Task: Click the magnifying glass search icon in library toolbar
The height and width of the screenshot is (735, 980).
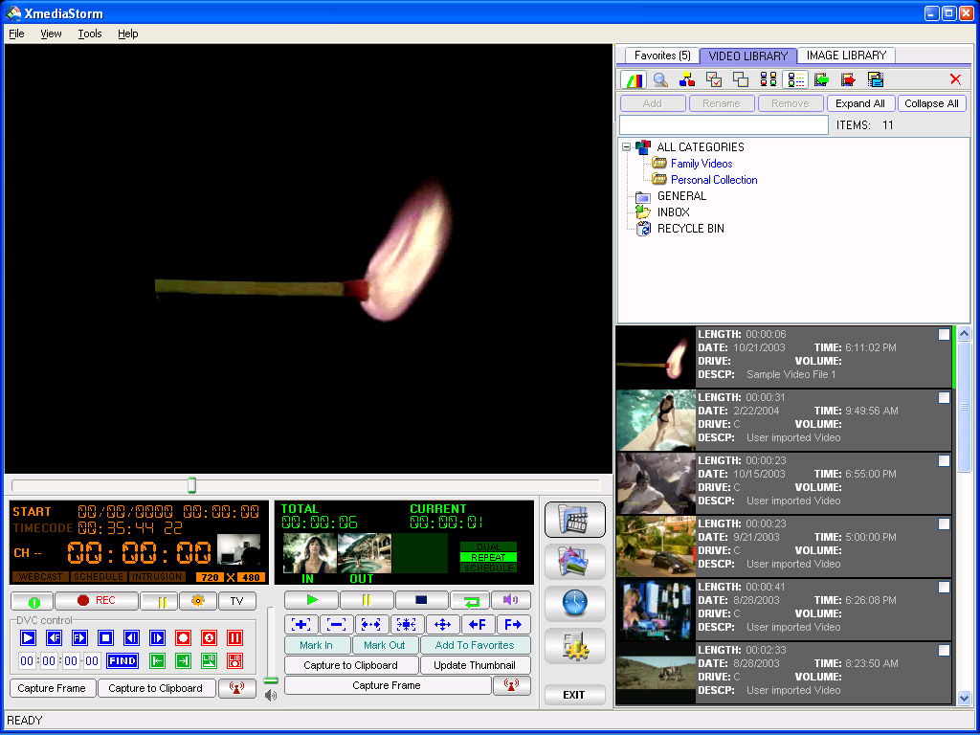Action: (660, 79)
